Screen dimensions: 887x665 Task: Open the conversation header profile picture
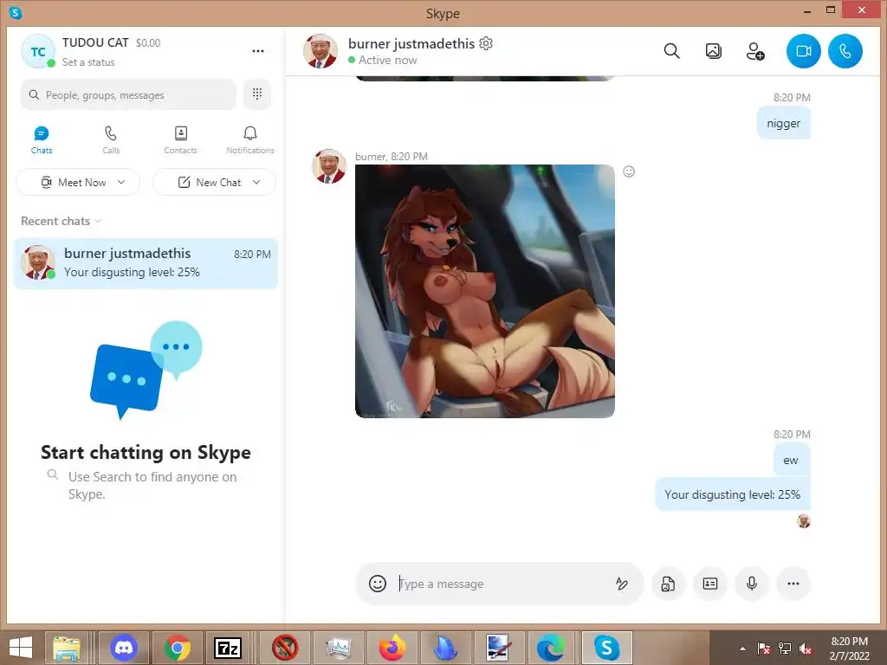[x=320, y=51]
